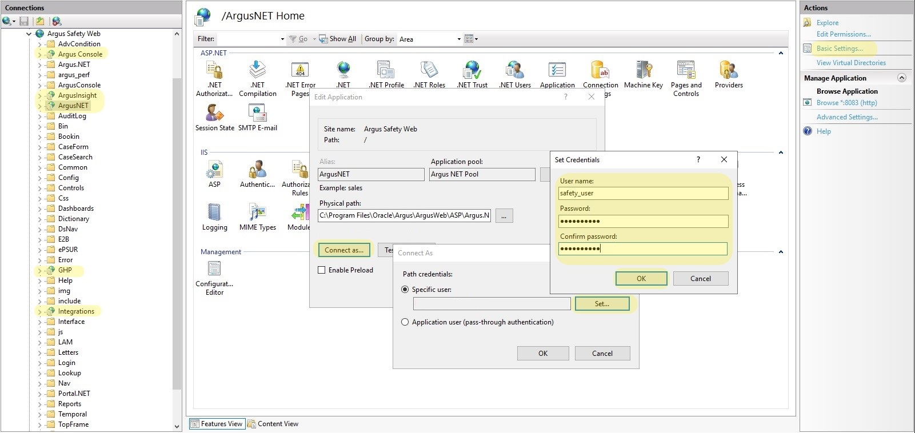This screenshot has width=915, height=433.
Task: Click the Up one level toolbar icon
Action: [x=40, y=21]
